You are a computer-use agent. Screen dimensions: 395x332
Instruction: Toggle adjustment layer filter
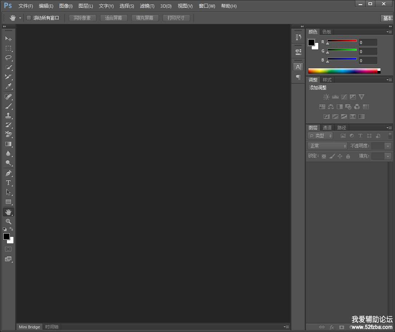[x=352, y=136]
